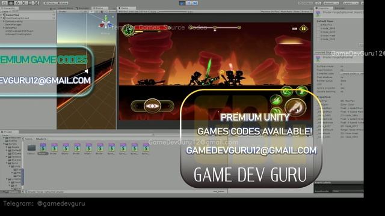Image resolution: width=385 pixels, height=216 pixels.
Task: Click the Play button to stop play mode
Action: (x=182, y=3)
